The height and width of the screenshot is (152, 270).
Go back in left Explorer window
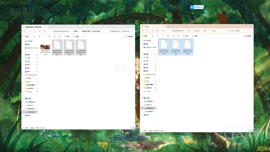point(24,31)
